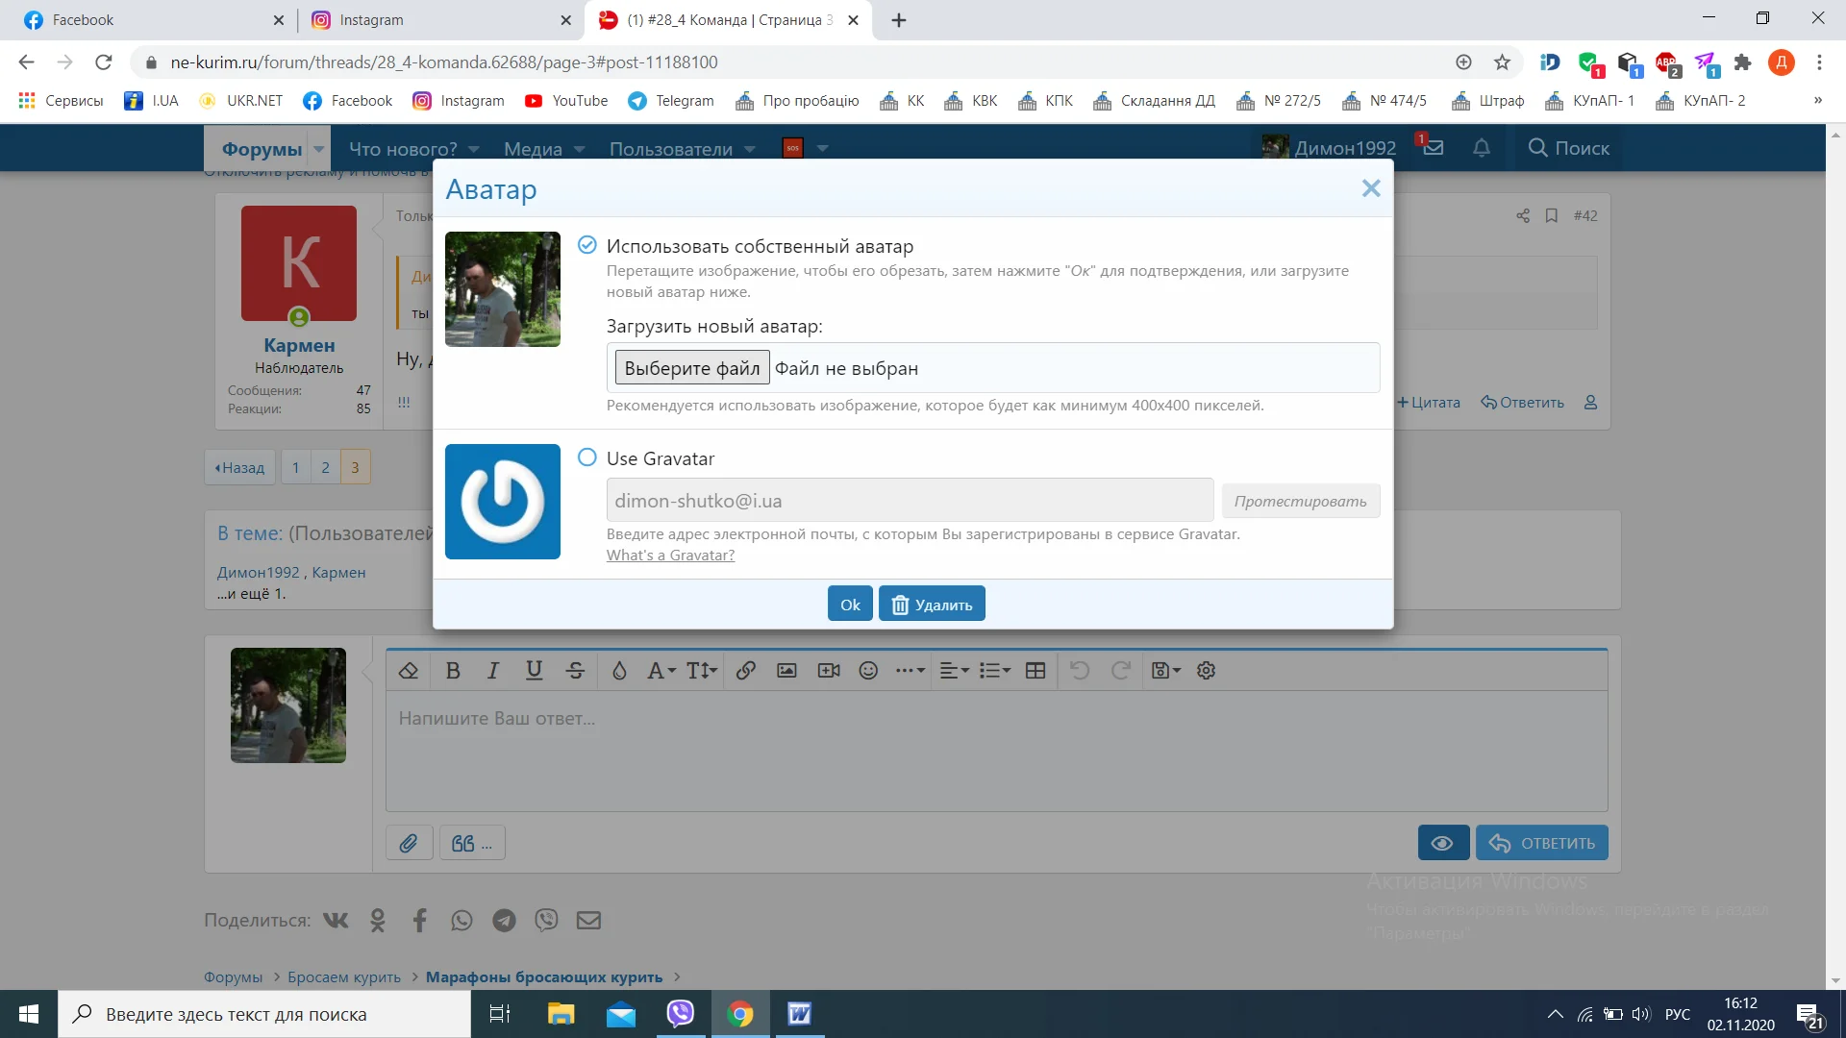
Task: Open the smilies emoji picker
Action: [x=868, y=671]
